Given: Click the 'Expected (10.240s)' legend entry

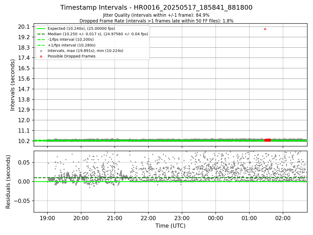Looking at the screenshot, I should click(81, 28).
